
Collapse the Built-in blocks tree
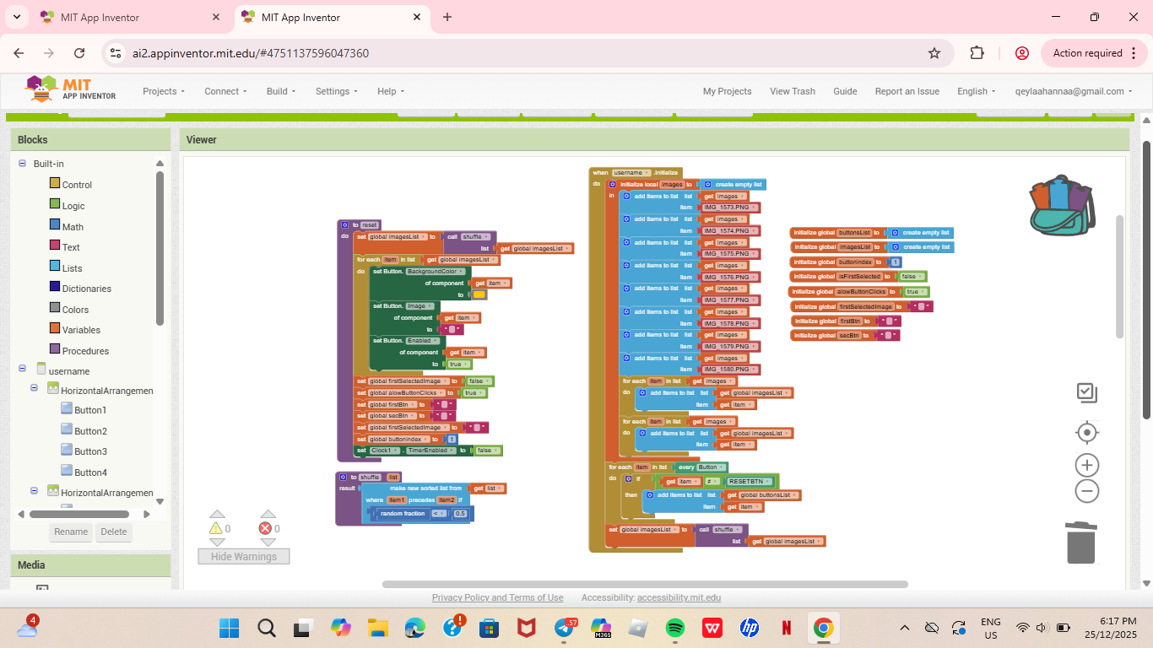click(23, 164)
